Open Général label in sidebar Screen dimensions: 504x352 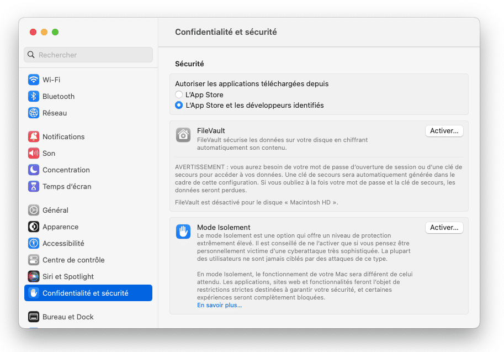pyautogui.click(x=55, y=210)
